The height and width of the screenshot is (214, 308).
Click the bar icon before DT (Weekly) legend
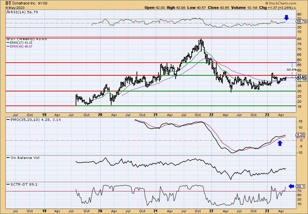(8, 39)
